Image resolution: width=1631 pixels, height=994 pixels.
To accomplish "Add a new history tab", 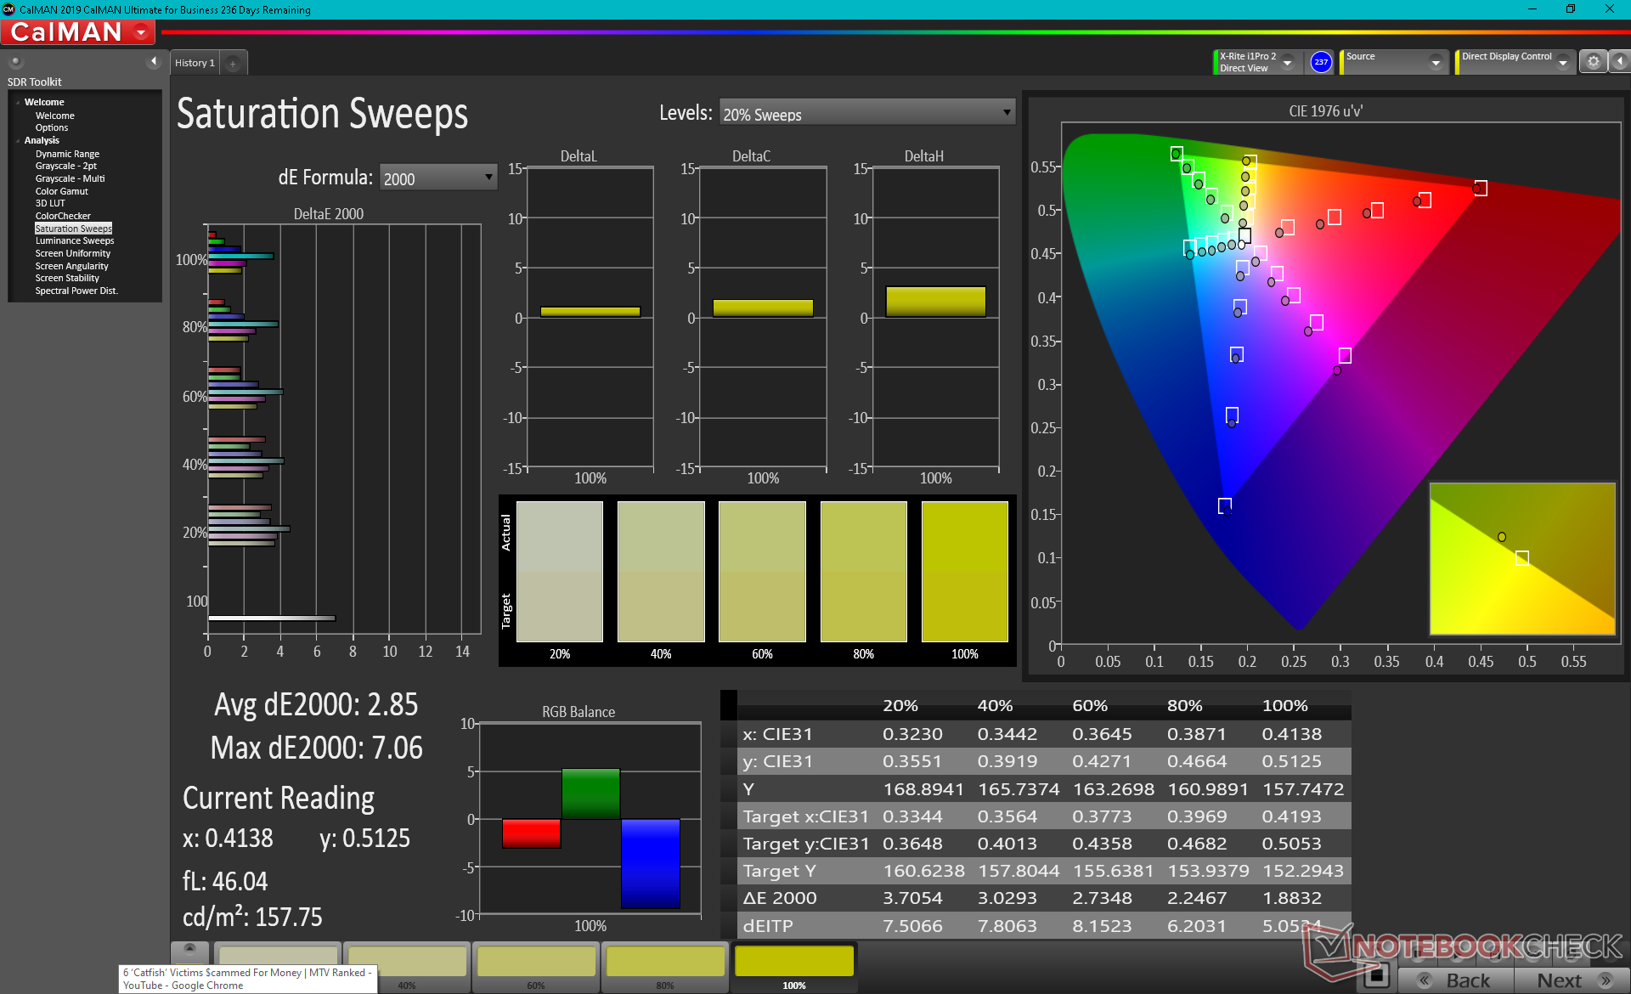I will (233, 63).
